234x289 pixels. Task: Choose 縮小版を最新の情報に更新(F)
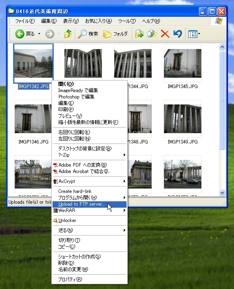point(90,122)
